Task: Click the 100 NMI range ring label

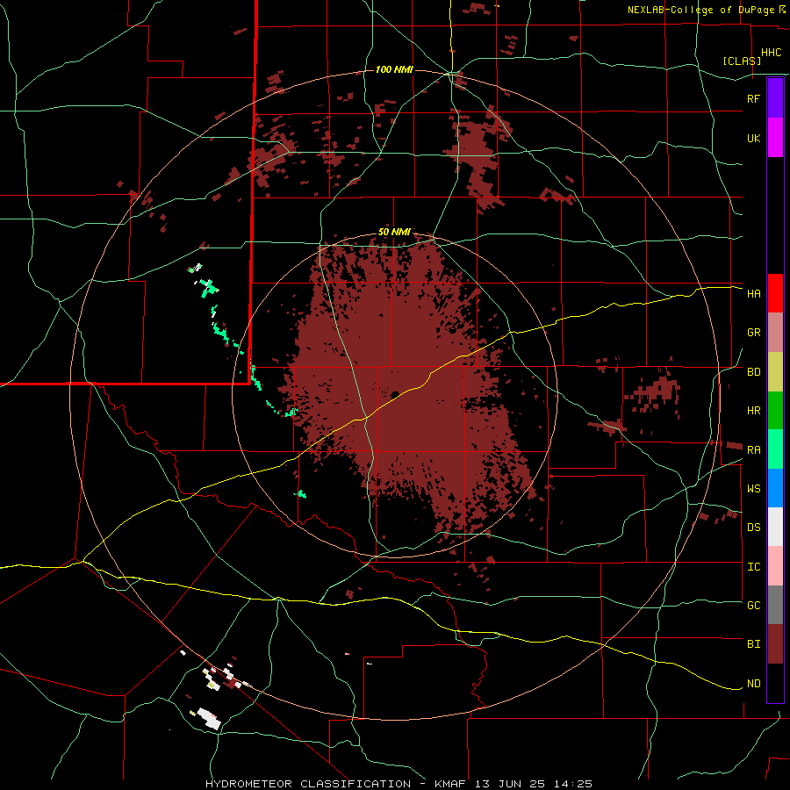Action: [x=394, y=69]
